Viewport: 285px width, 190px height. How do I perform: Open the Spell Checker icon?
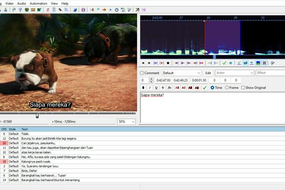[x=129, y=10]
